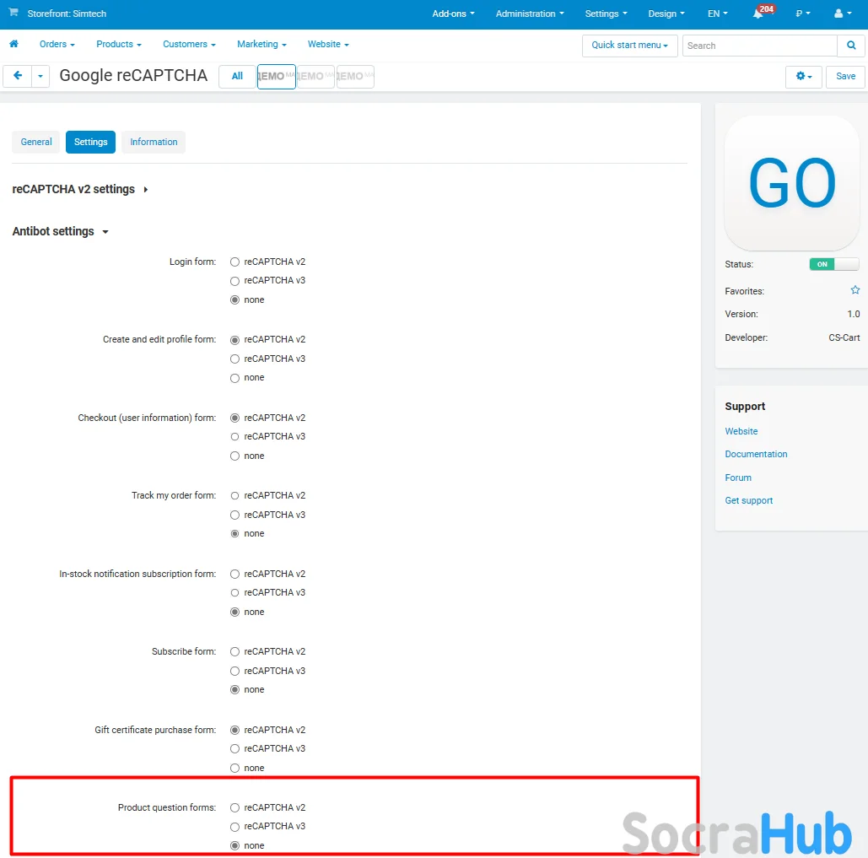This screenshot has height=858, width=868.
Task: Switch to the General tab
Action: [x=36, y=142]
